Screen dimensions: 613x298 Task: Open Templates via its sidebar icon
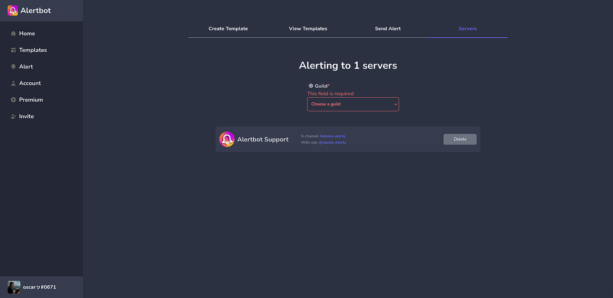coord(13,50)
